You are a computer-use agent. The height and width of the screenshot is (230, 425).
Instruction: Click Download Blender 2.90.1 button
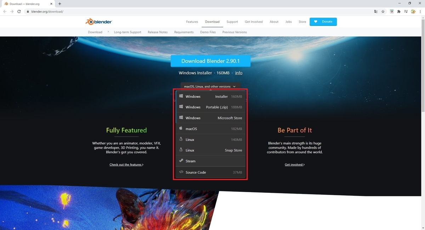coord(210,61)
